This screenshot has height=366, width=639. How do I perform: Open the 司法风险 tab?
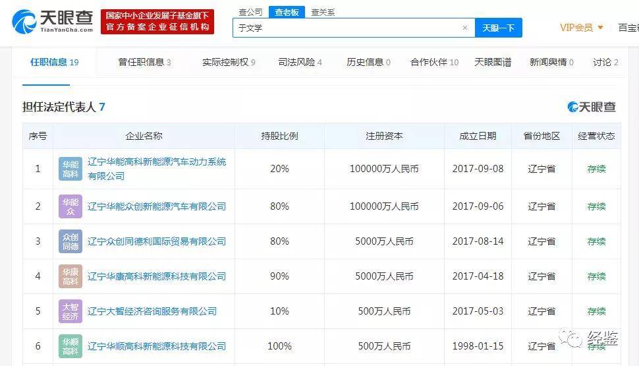tap(300, 62)
